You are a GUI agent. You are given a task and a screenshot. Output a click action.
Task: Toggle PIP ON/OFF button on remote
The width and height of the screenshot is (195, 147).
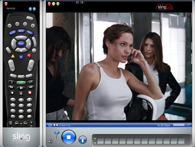pos(11,123)
